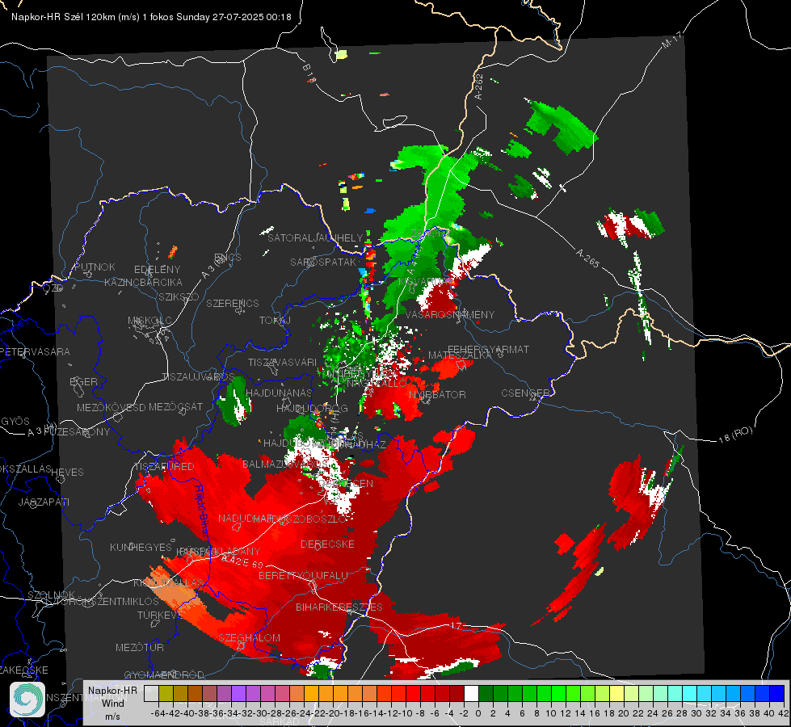Click the radar title text with date 27-07-2025
This screenshot has height=727, width=791.
click(151, 17)
